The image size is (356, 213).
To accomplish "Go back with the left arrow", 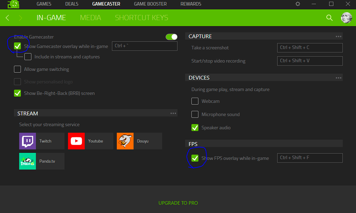I will point(7,18).
